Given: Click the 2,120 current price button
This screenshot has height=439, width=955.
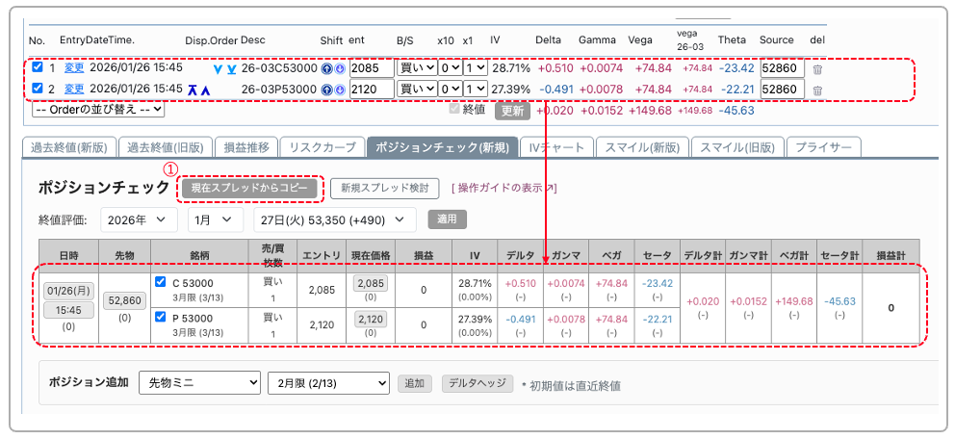Looking at the screenshot, I should pos(371,318).
